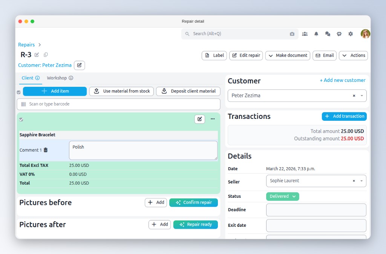Screen dimensions: 386x254
Task: Switch to the Workshop tab
Action: click(60, 78)
